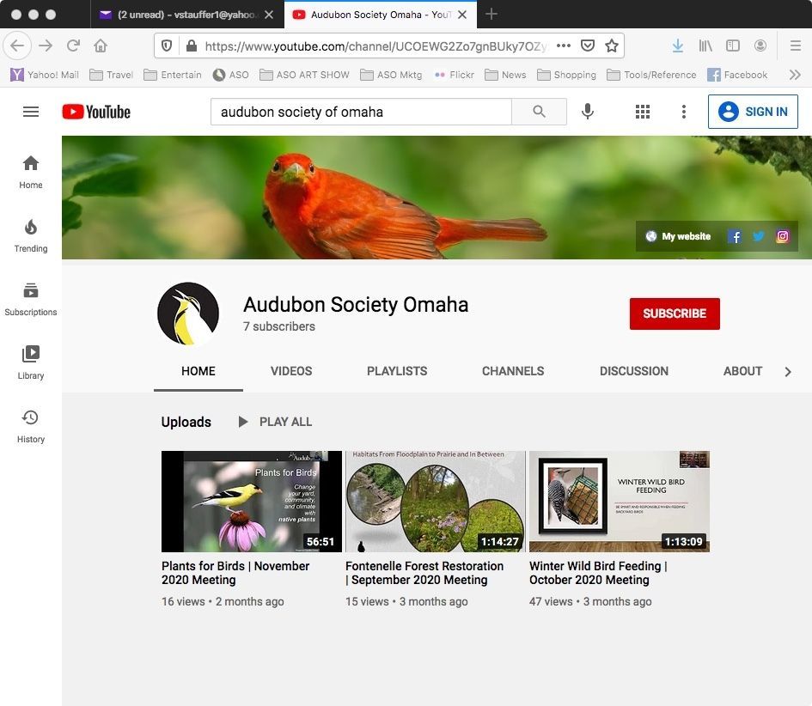Open History in the sidebar

tap(31, 427)
